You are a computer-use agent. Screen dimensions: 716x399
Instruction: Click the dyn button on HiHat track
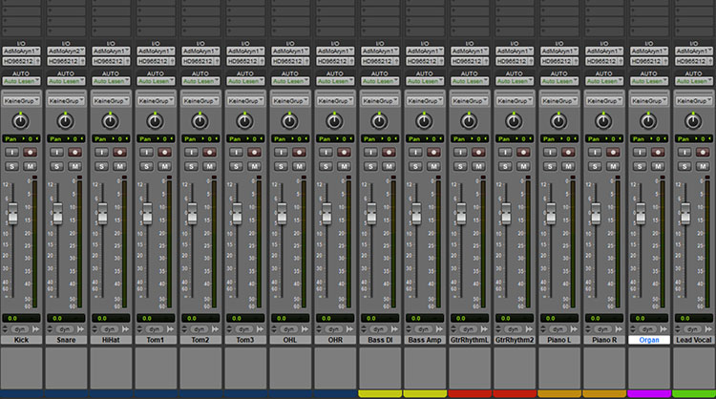click(110, 329)
